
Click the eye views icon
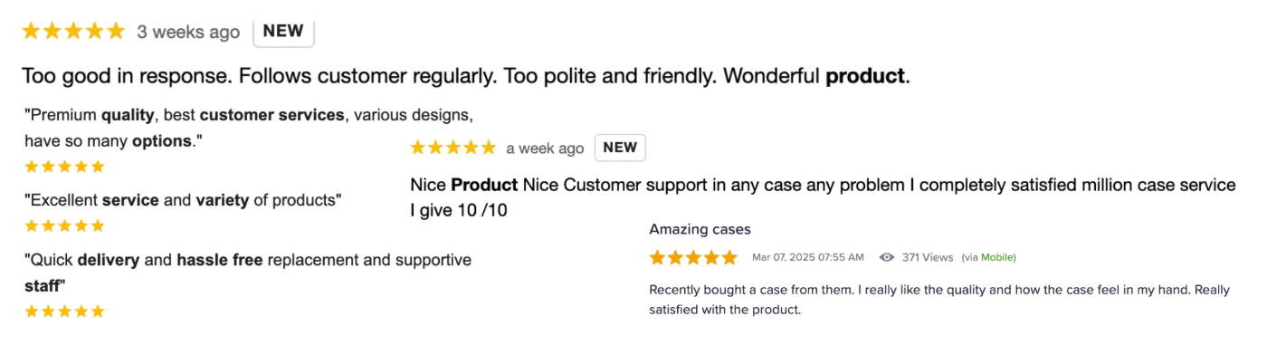pyautogui.click(x=887, y=257)
